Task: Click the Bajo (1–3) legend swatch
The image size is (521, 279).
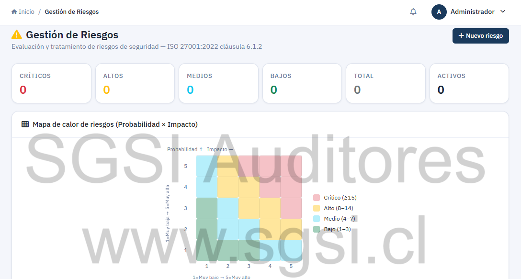Action: [317, 229]
